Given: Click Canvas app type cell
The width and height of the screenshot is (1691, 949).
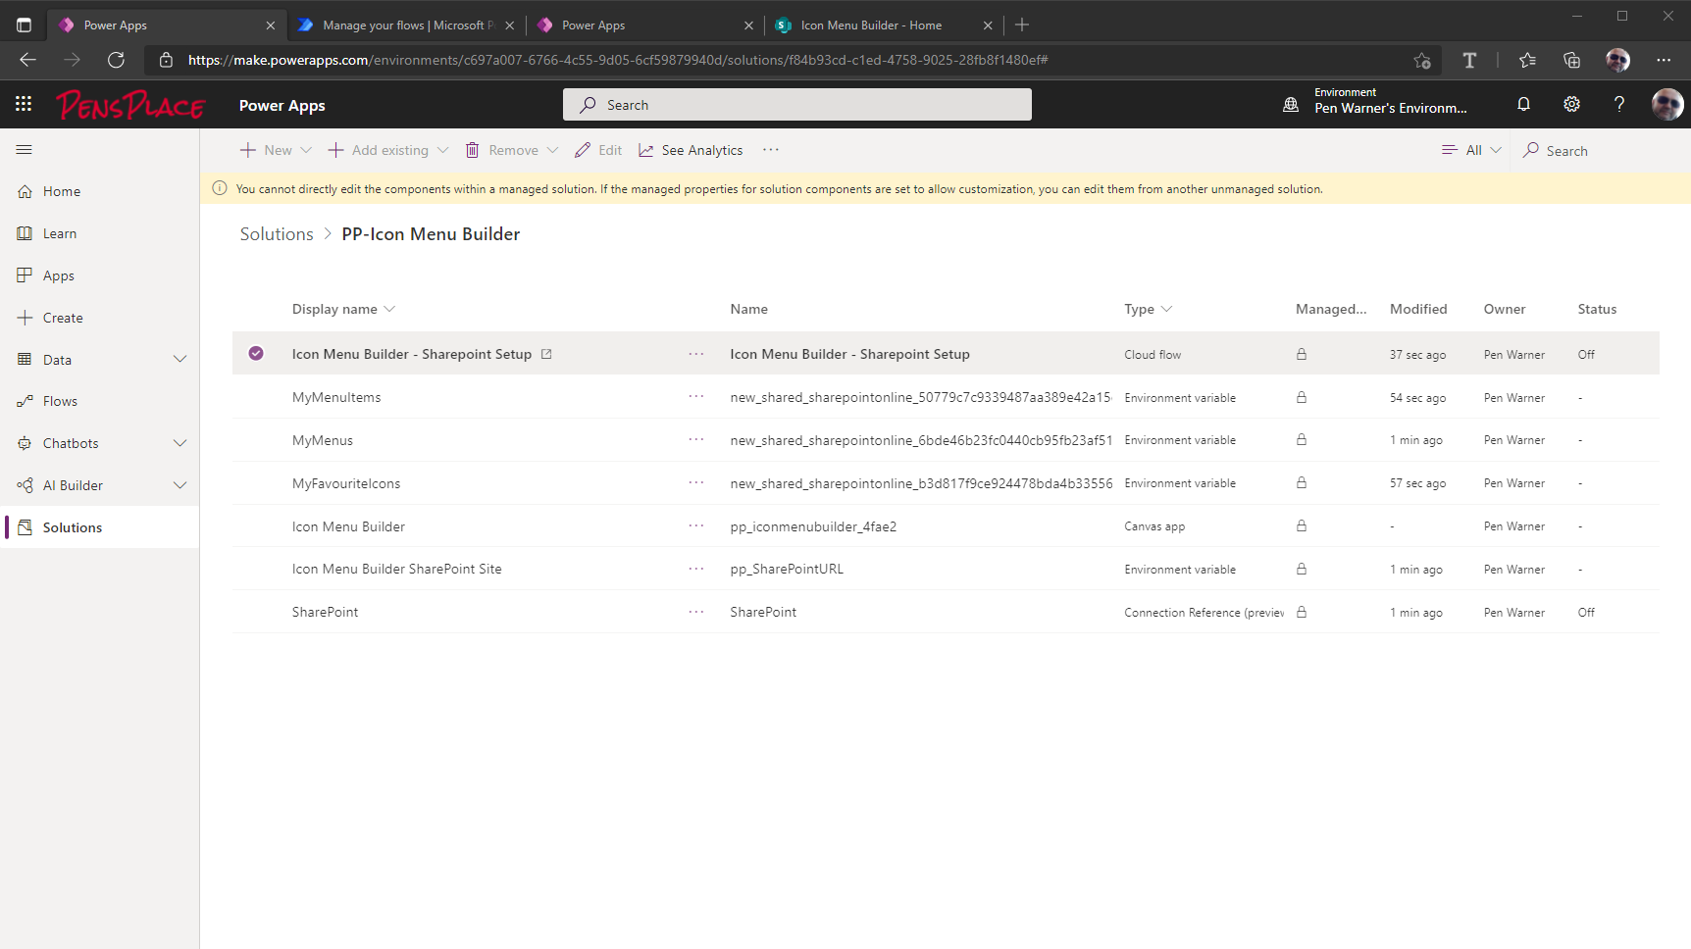Looking at the screenshot, I should pos(1154,526).
